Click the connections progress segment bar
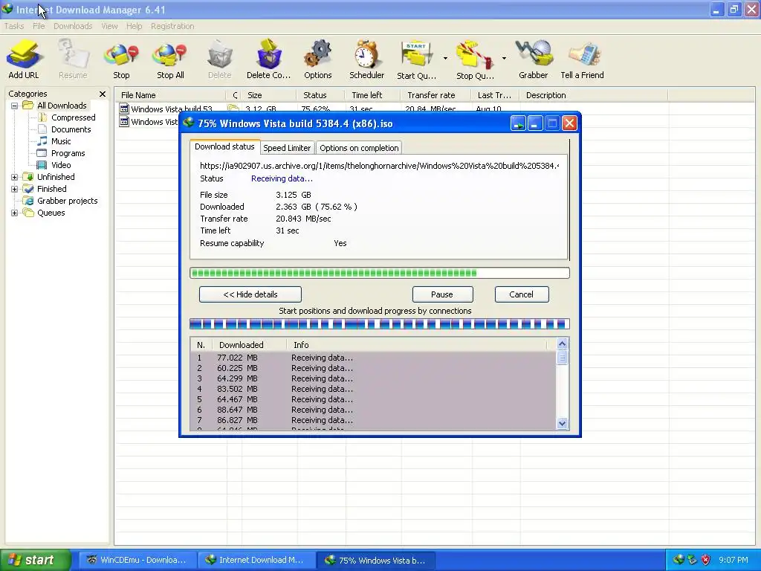The height and width of the screenshot is (571, 761). point(380,324)
